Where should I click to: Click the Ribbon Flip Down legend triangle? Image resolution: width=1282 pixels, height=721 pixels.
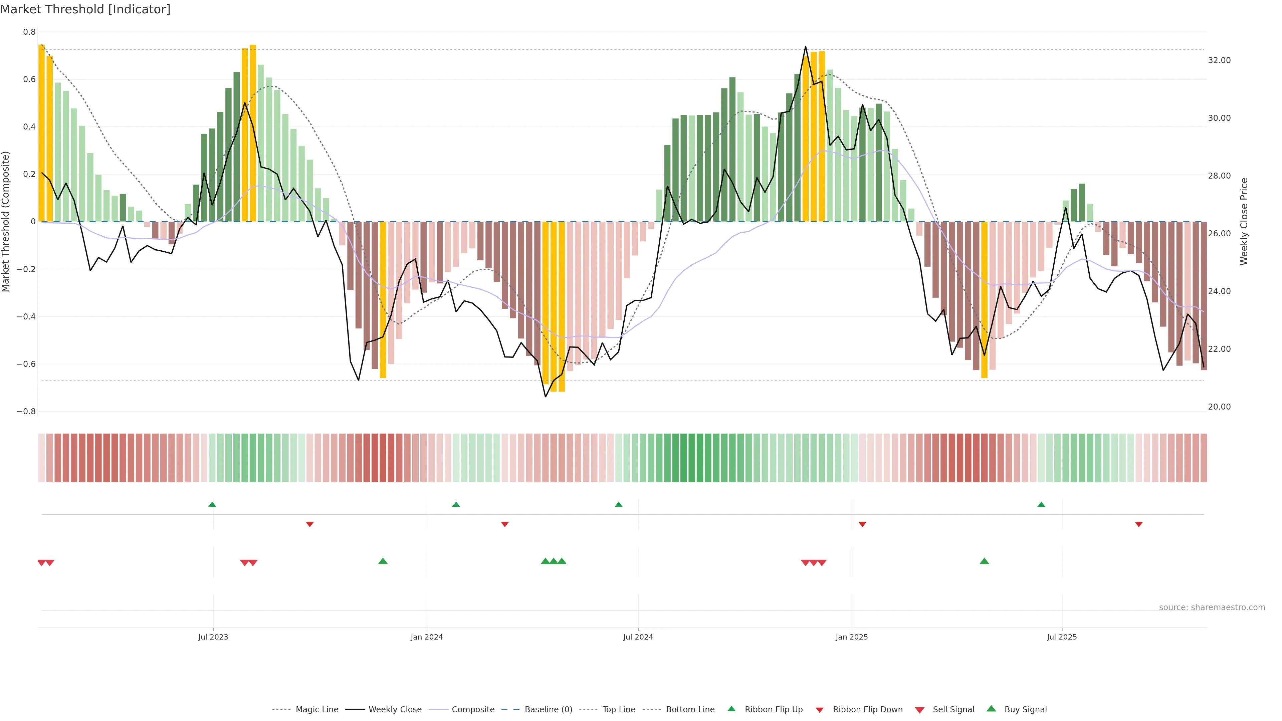pyautogui.click(x=820, y=710)
